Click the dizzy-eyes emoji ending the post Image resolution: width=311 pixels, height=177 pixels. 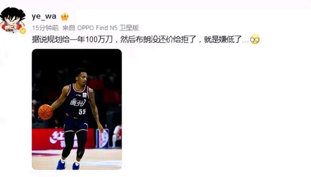pyautogui.click(x=255, y=40)
